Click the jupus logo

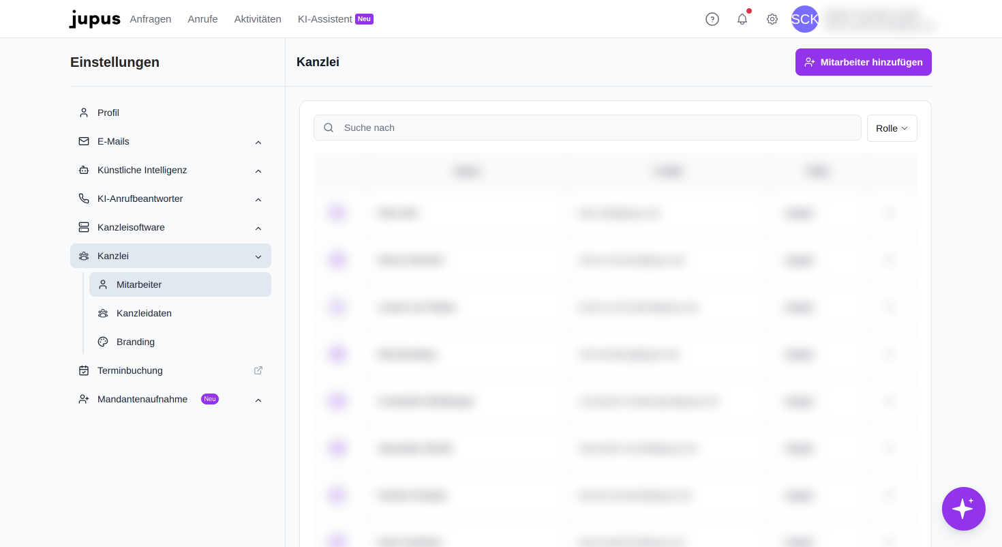click(95, 19)
